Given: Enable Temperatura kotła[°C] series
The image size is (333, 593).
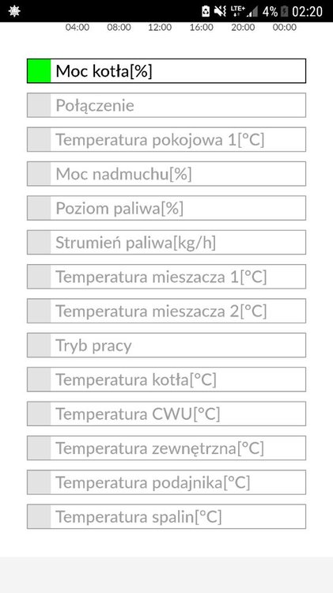Looking at the screenshot, I should click(166, 380).
